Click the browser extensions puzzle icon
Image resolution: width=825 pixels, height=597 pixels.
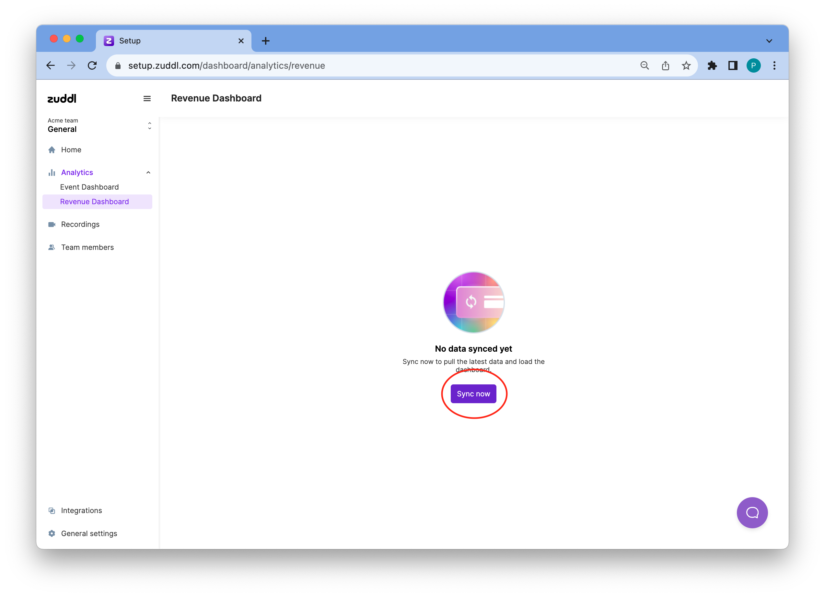click(712, 65)
